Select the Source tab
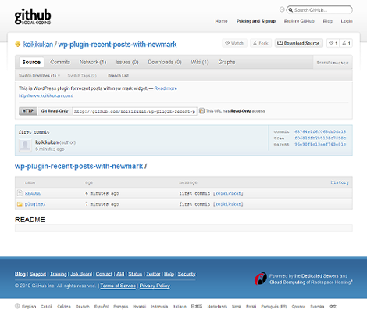Screen dimensions: 367x313 pos(31,62)
